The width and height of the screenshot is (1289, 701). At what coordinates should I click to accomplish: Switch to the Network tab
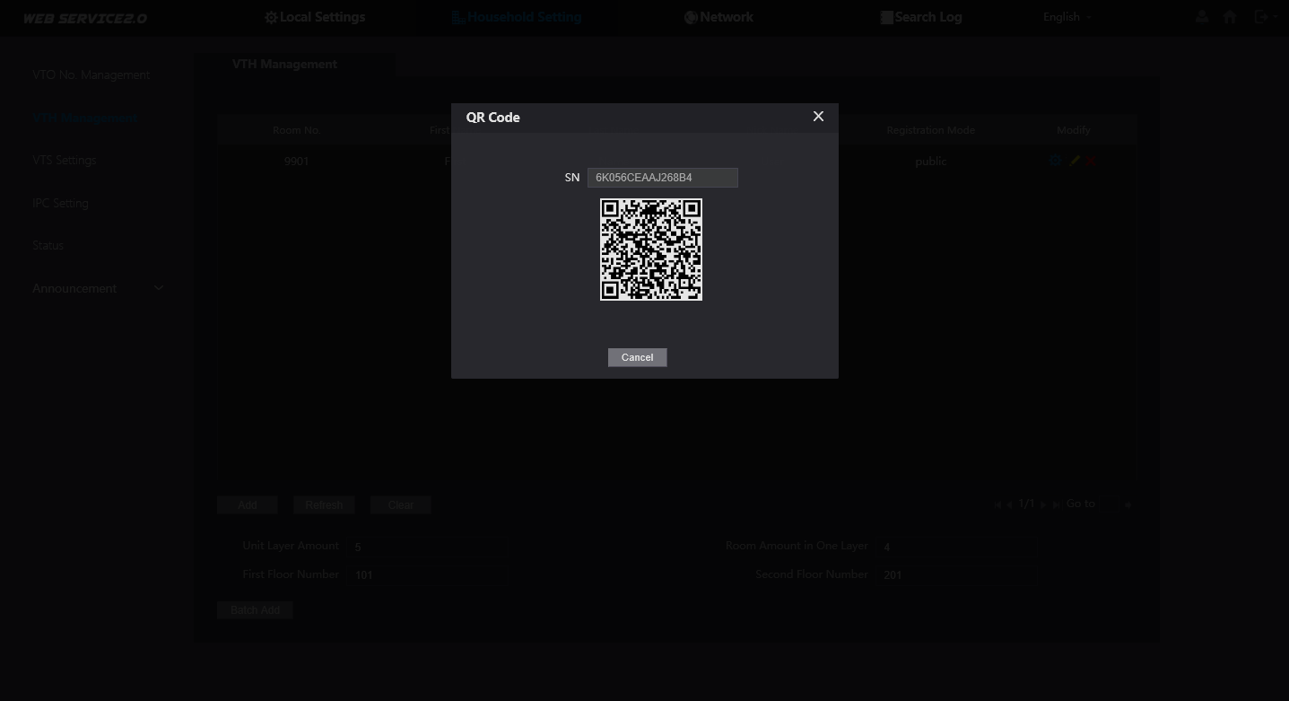[x=719, y=17]
